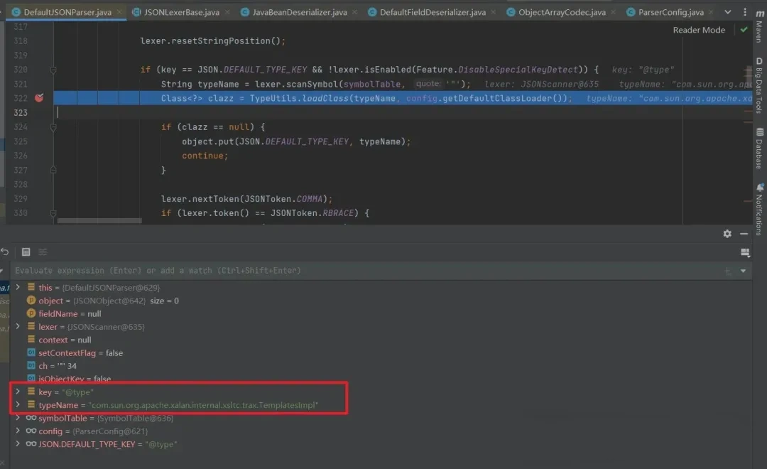Expand the 'typeName' variable node
The height and width of the screenshot is (469, 767).
click(18, 404)
